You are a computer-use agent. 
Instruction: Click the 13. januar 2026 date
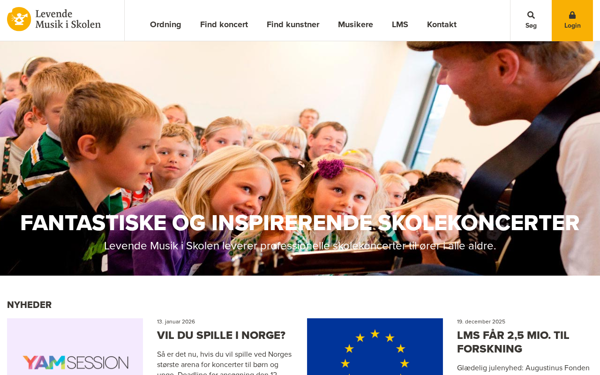(176, 322)
